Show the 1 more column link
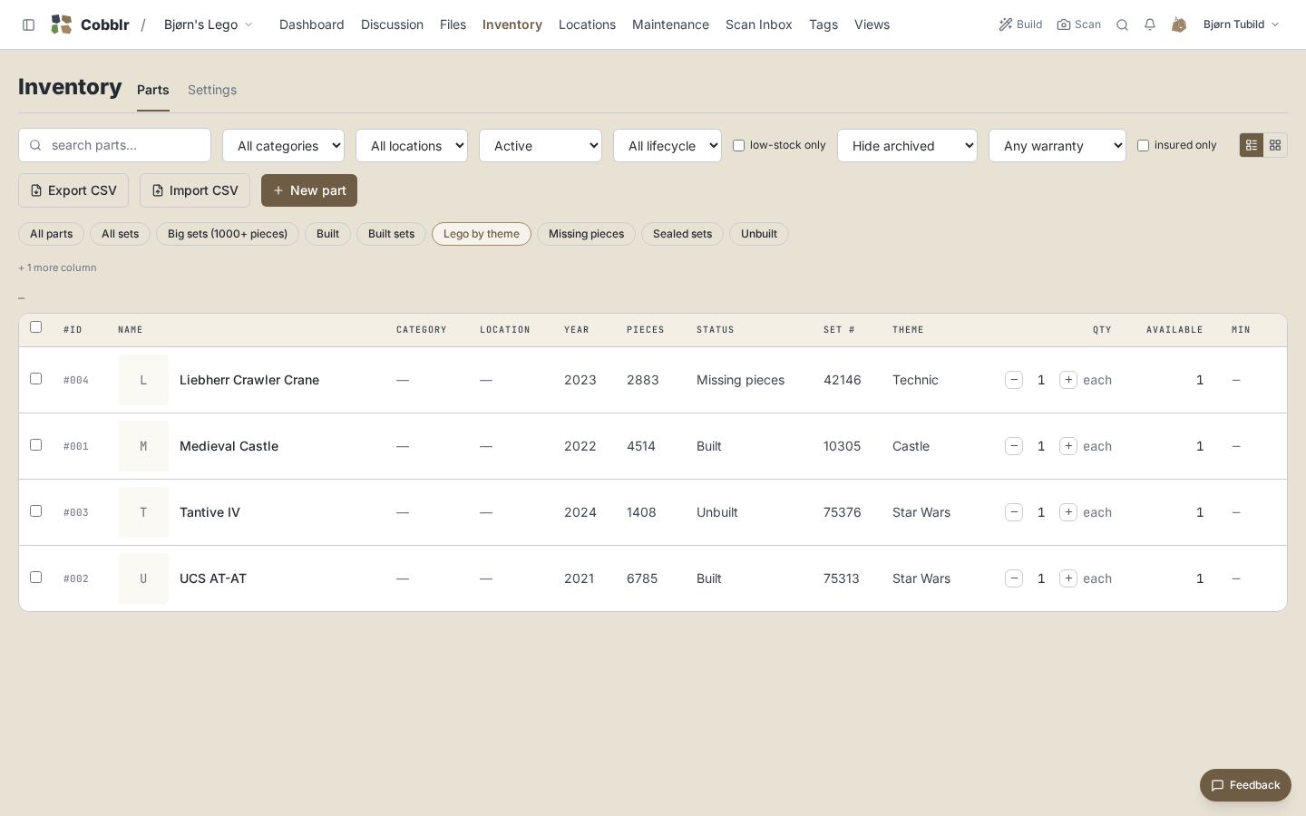 click(x=57, y=267)
